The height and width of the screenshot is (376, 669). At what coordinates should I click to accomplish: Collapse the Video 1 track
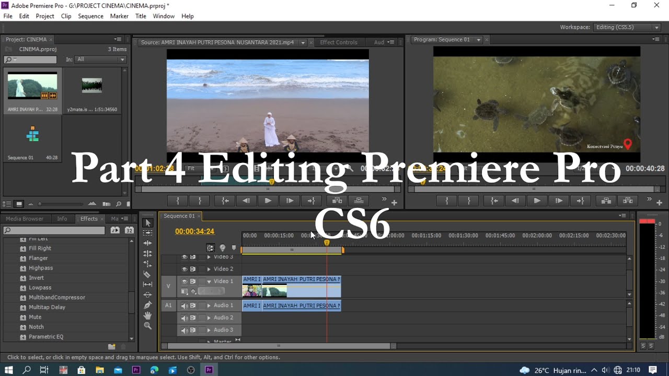click(x=209, y=281)
